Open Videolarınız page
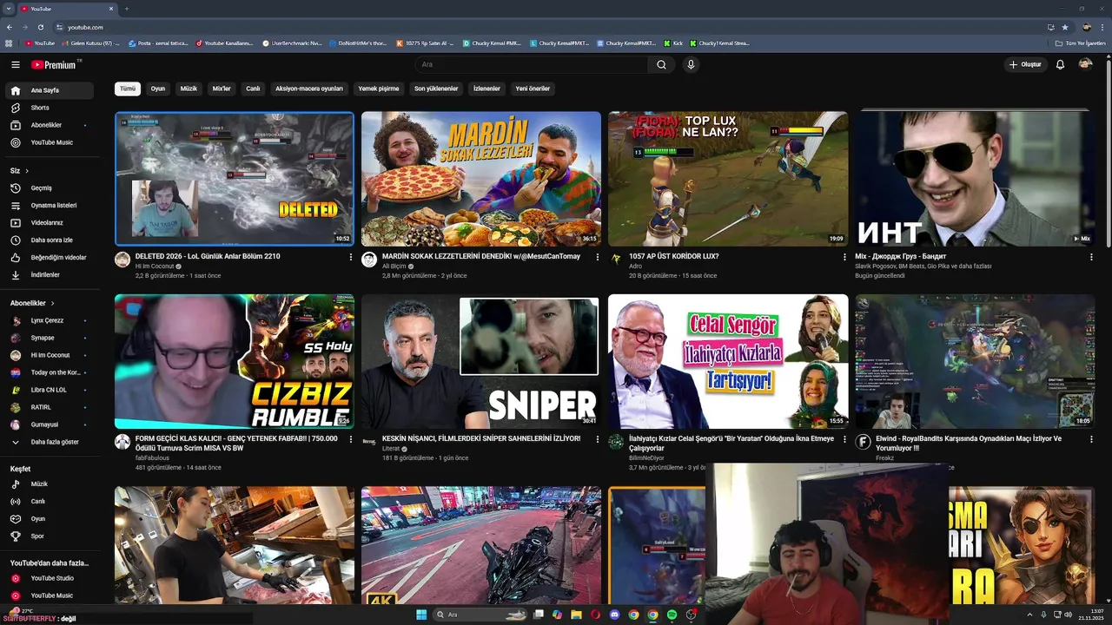Viewport: 1112px width, 625px height. click(x=50, y=223)
